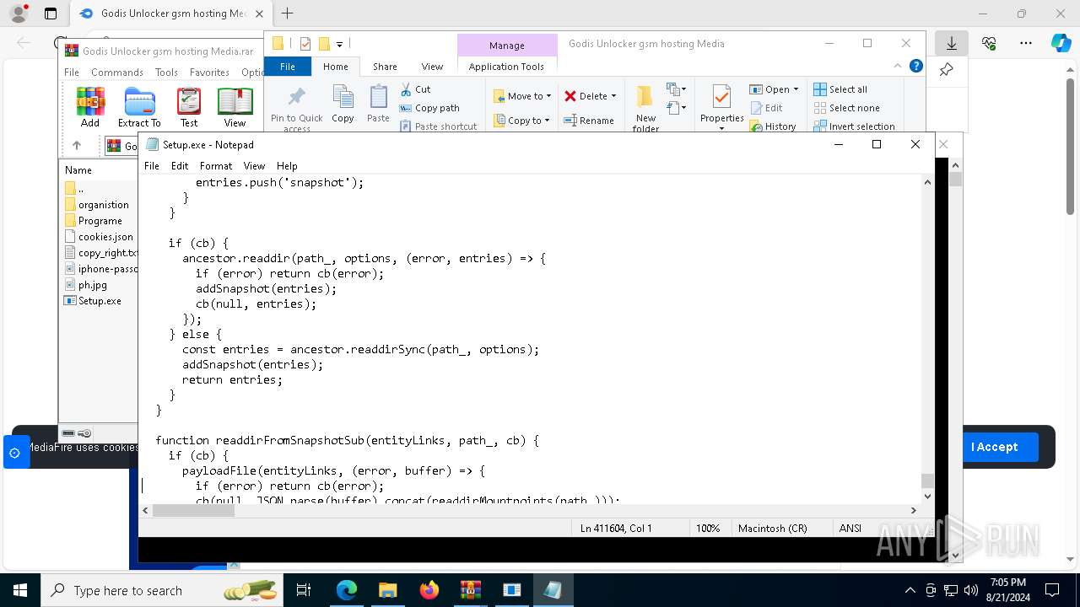1080x607 pixels.
Task: Expand the Delete dropdown arrow
Action: (613, 96)
